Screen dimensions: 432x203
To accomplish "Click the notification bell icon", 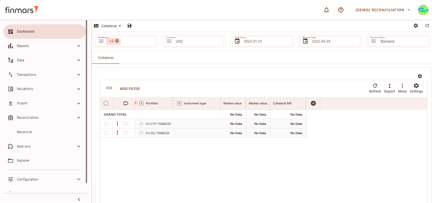I will (326, 10).
